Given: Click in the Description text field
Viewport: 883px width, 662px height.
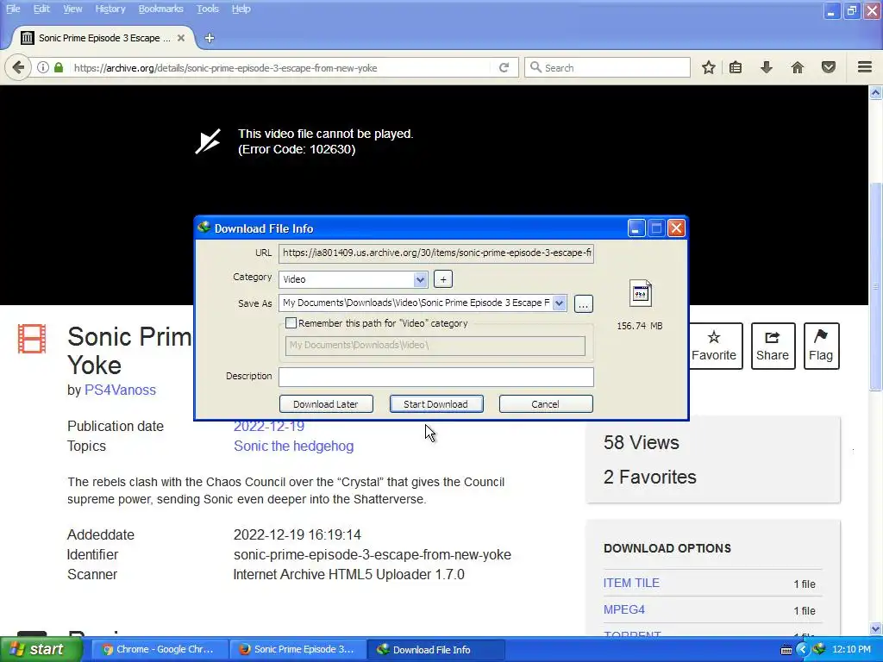Looking at the screenshot, I should (436, 378).
